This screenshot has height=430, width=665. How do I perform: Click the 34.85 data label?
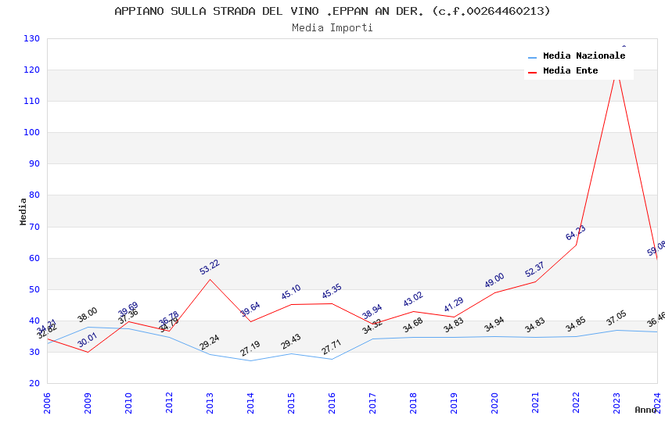pyautogui.click(x=576, y=324)
